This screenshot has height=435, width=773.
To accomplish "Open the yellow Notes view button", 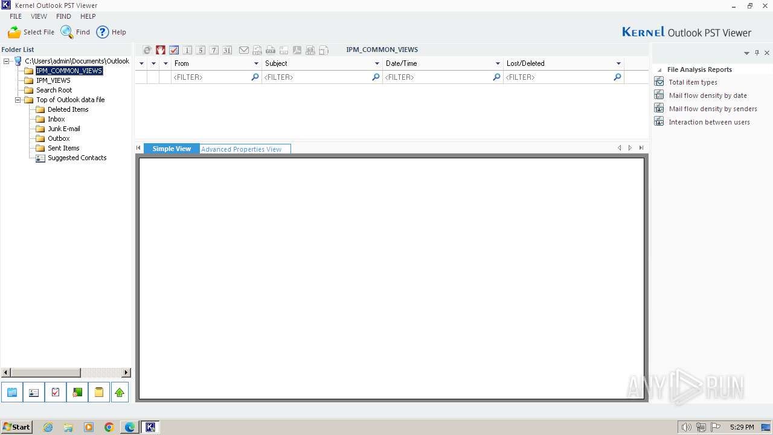I will click(99, 392).
